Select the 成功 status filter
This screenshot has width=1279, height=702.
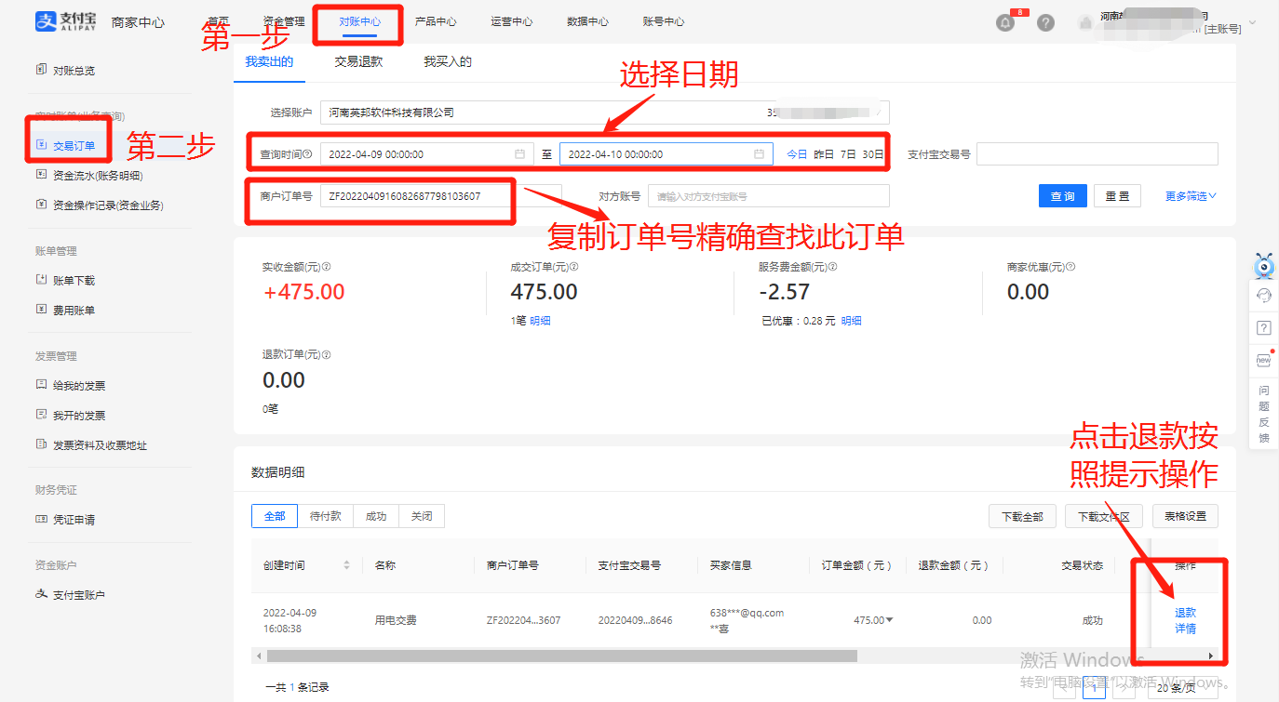(x=376, y=516)
